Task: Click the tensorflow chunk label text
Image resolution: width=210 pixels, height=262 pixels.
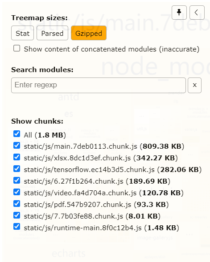Action: click(113, 170)
